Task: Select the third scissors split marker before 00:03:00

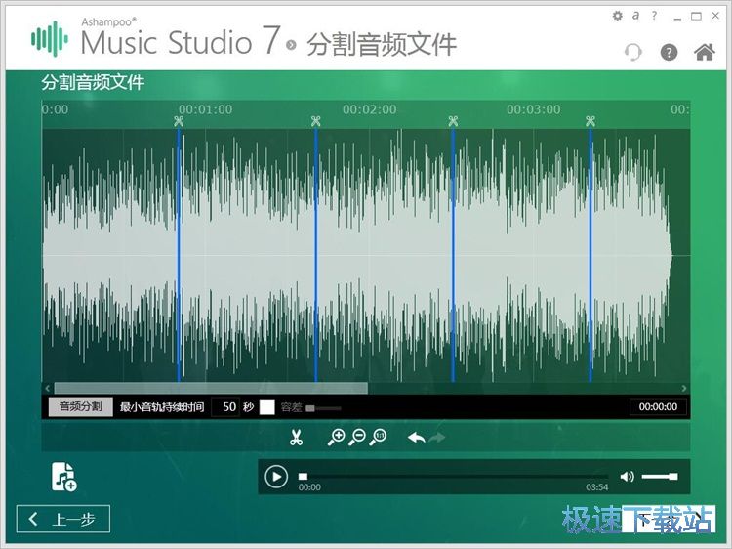Action: click(x=453, y=121)
